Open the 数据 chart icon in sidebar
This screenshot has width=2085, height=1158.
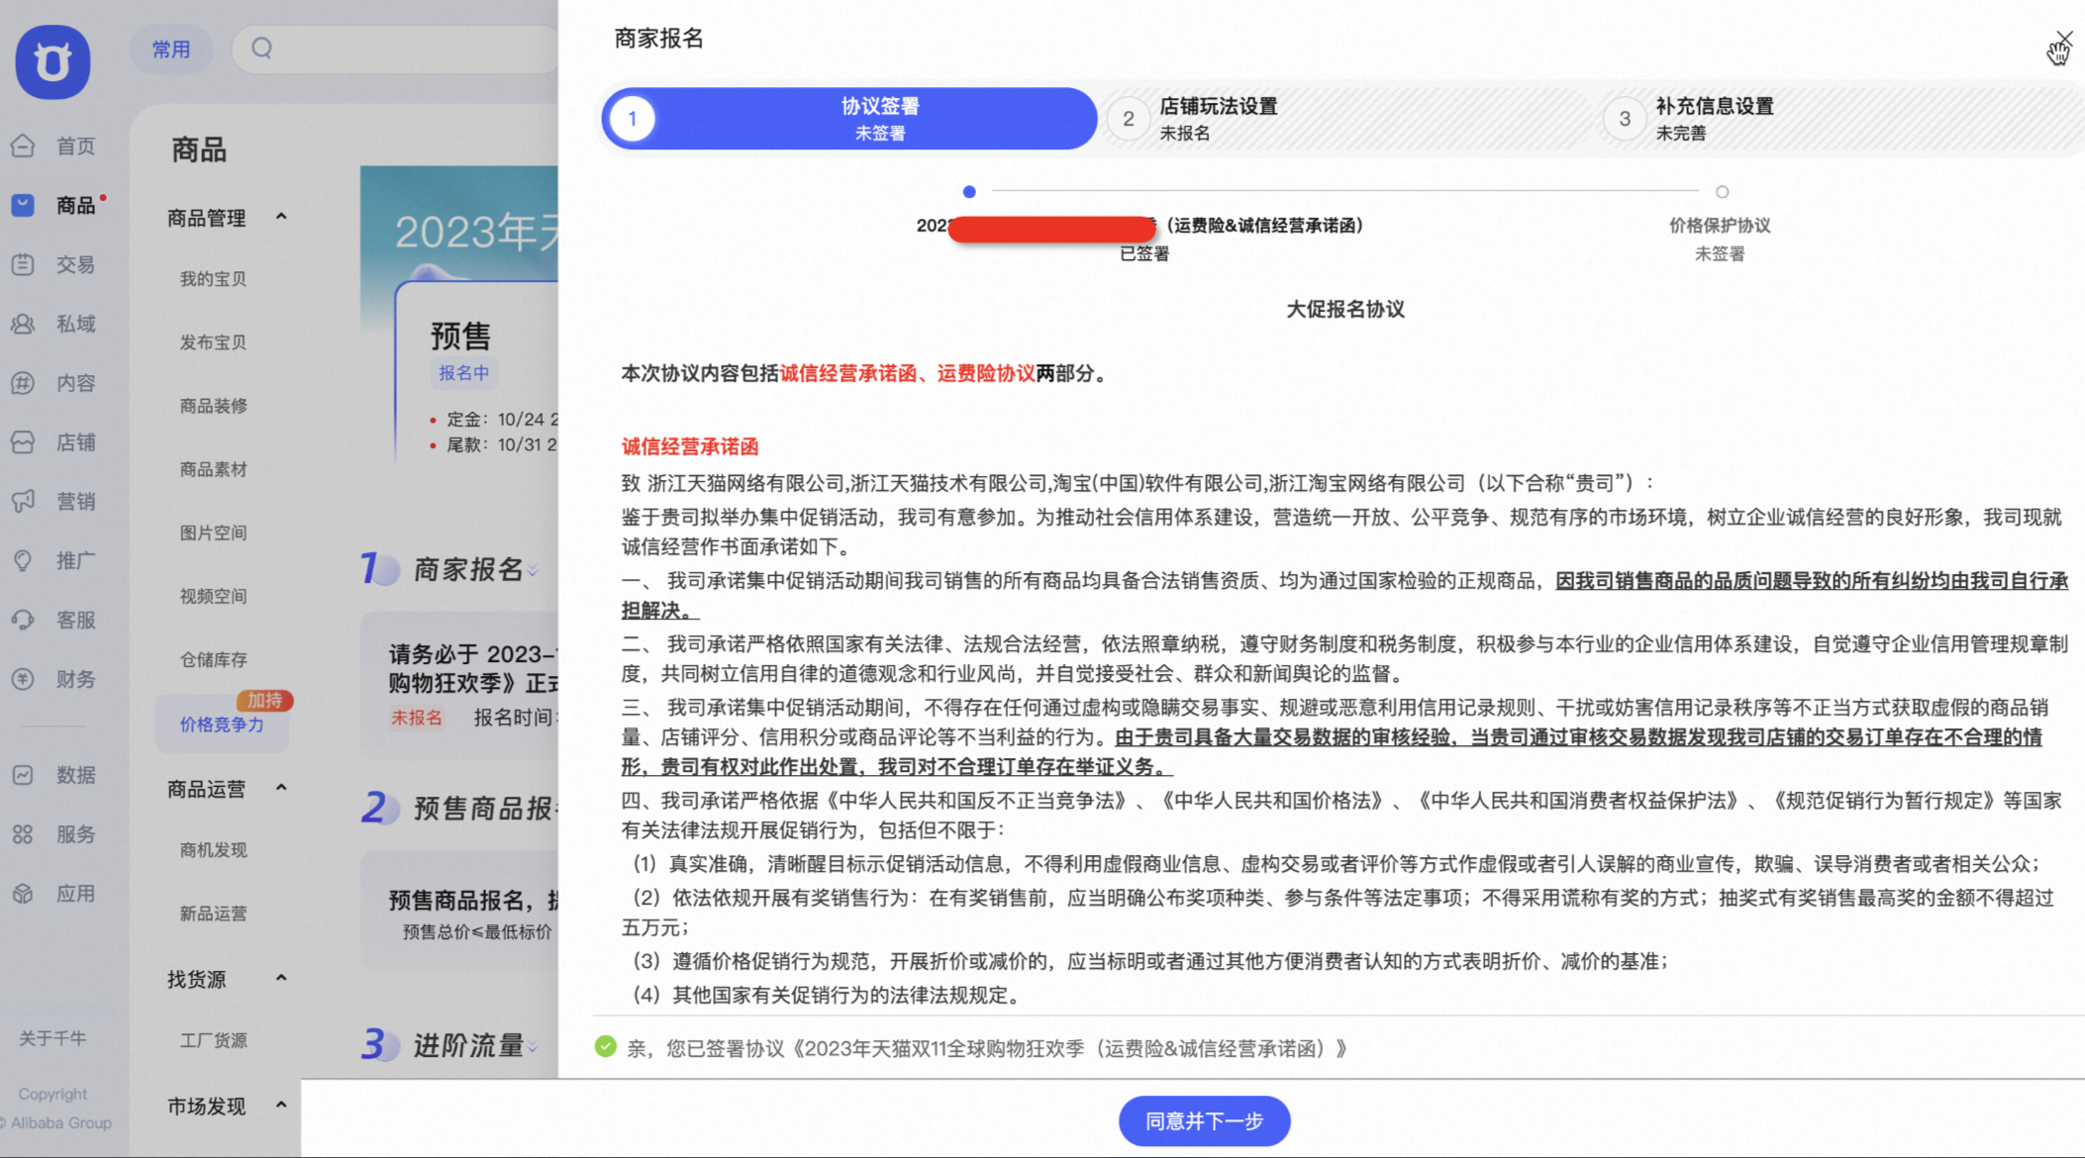[x=24, y=775]
